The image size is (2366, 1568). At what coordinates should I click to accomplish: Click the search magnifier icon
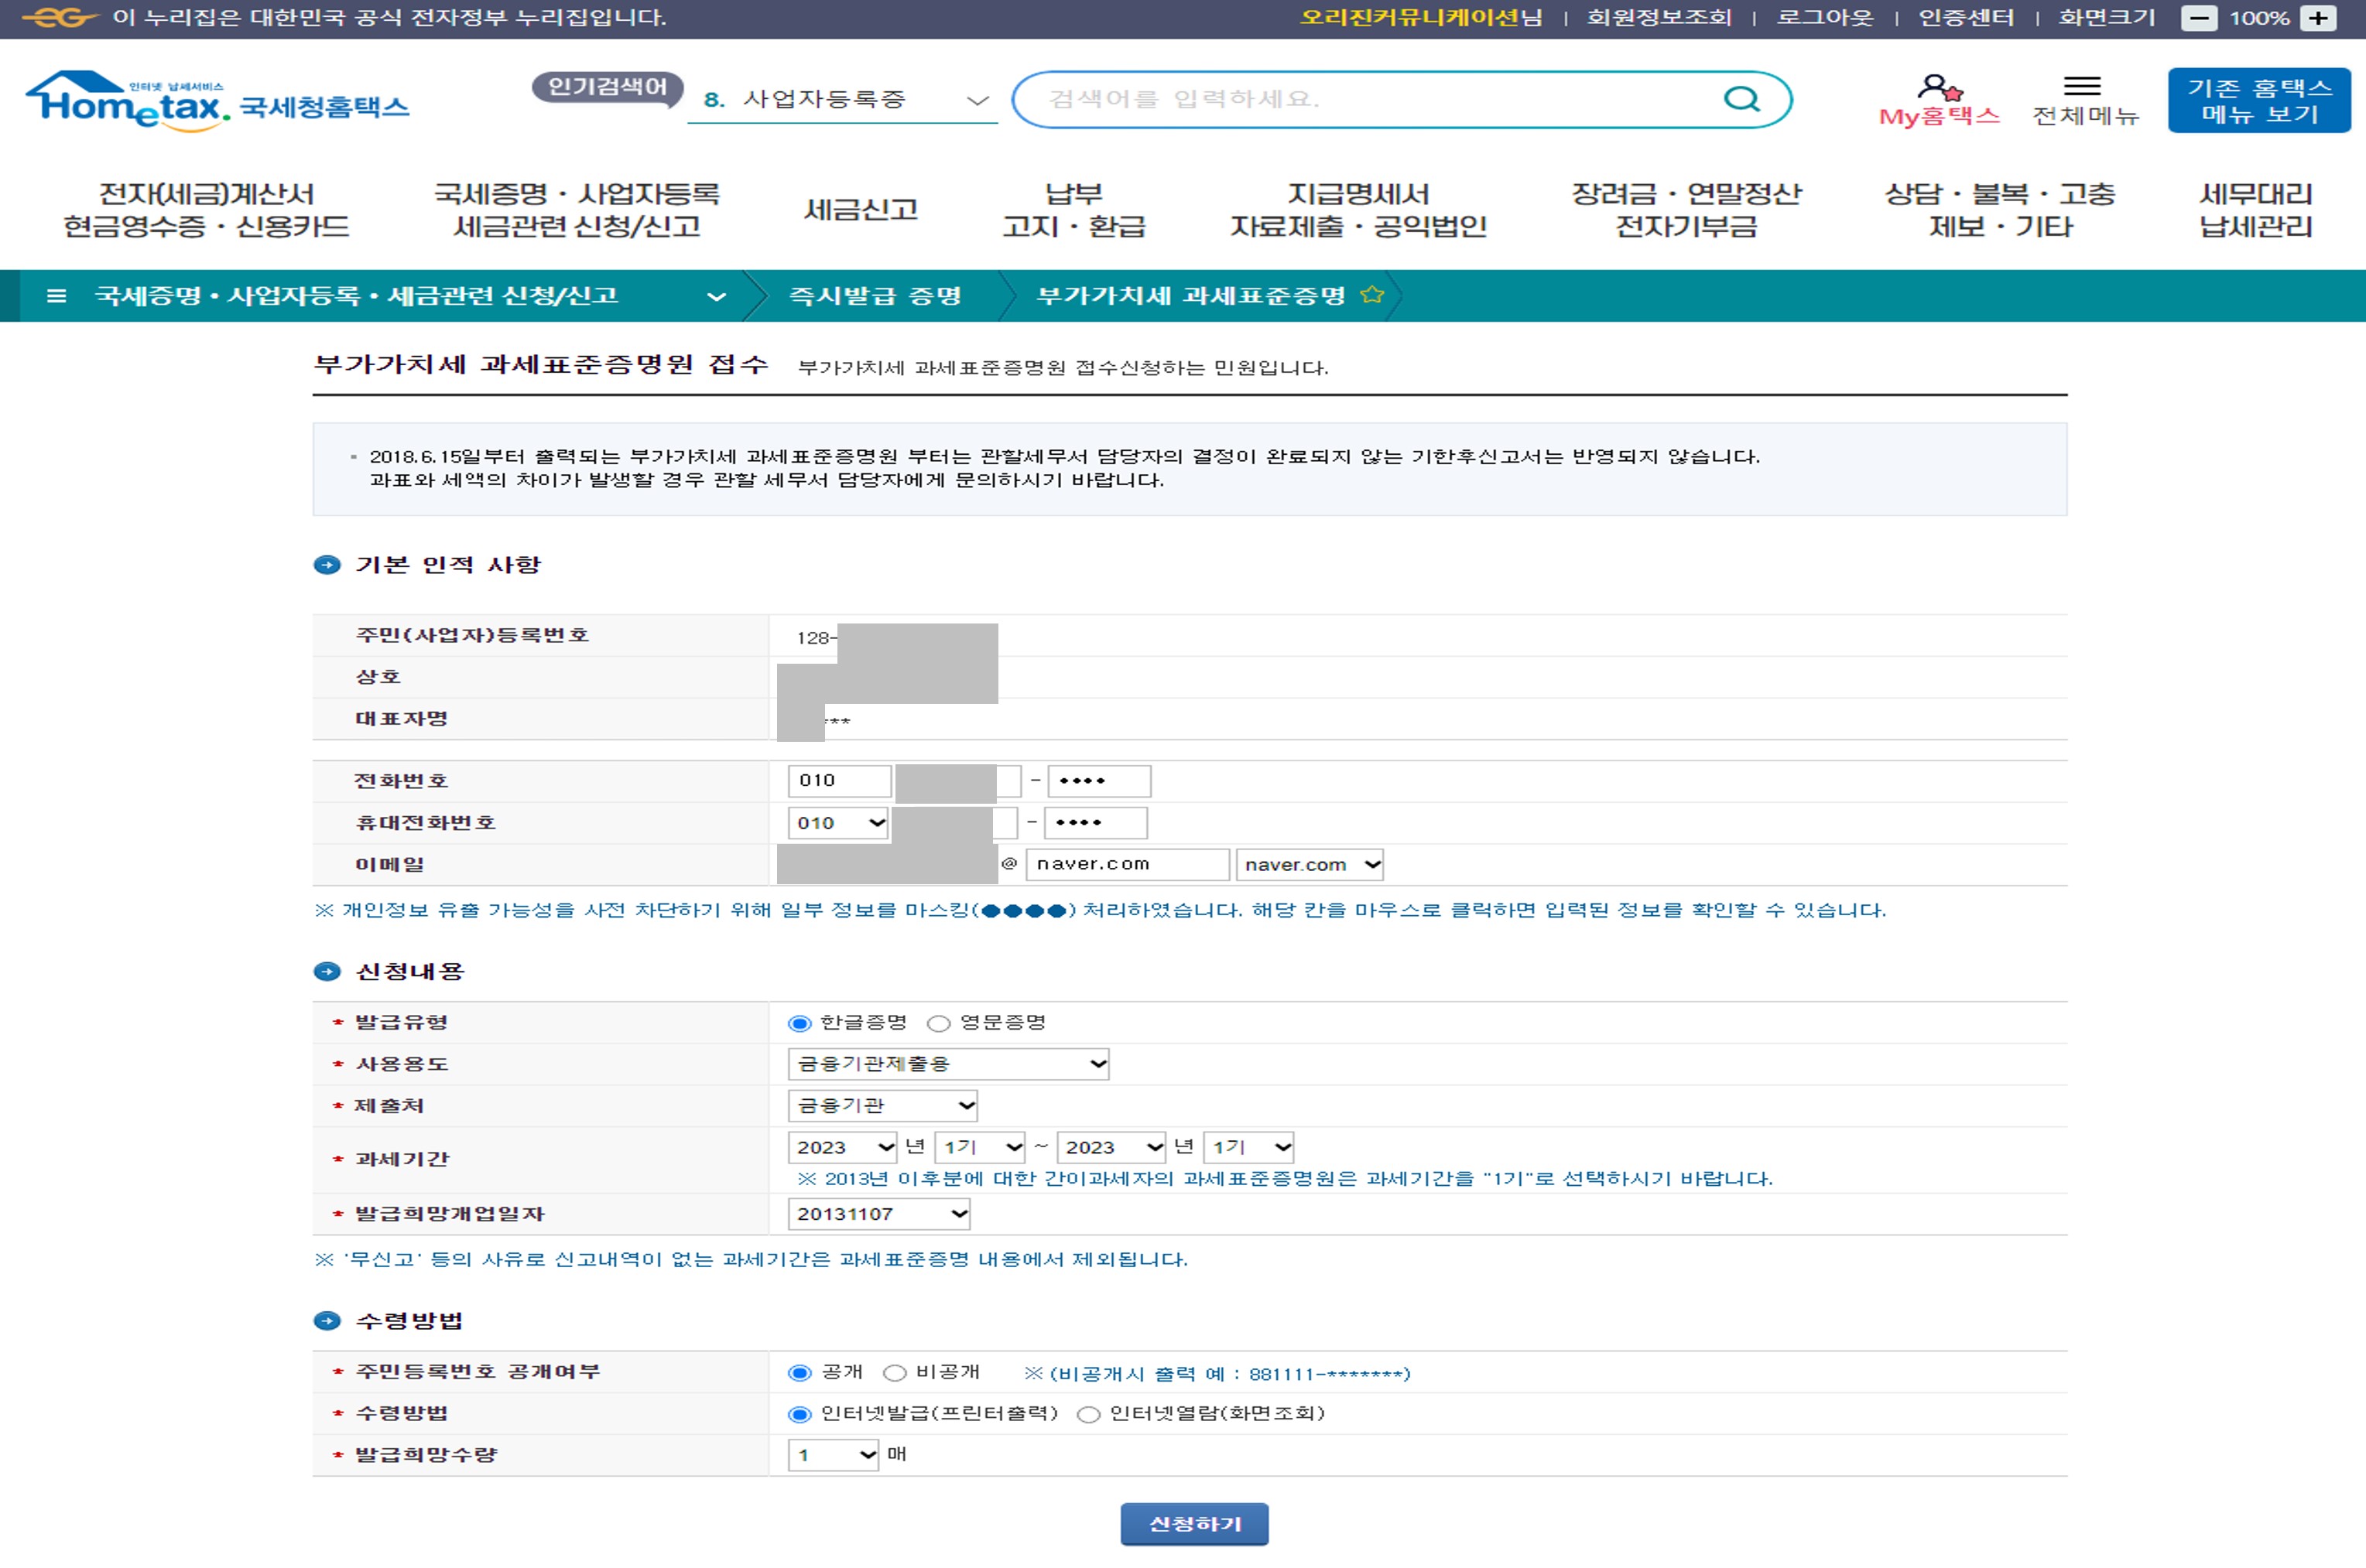click(x=1741, y=99)
